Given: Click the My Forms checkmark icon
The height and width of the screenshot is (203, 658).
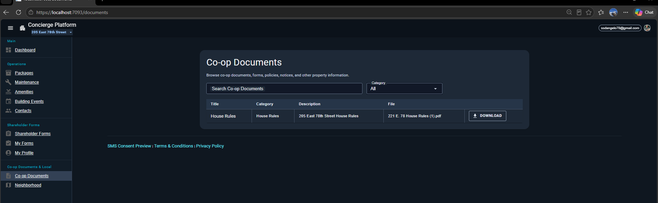Looking at the screenshot, I should click(9, 143).
